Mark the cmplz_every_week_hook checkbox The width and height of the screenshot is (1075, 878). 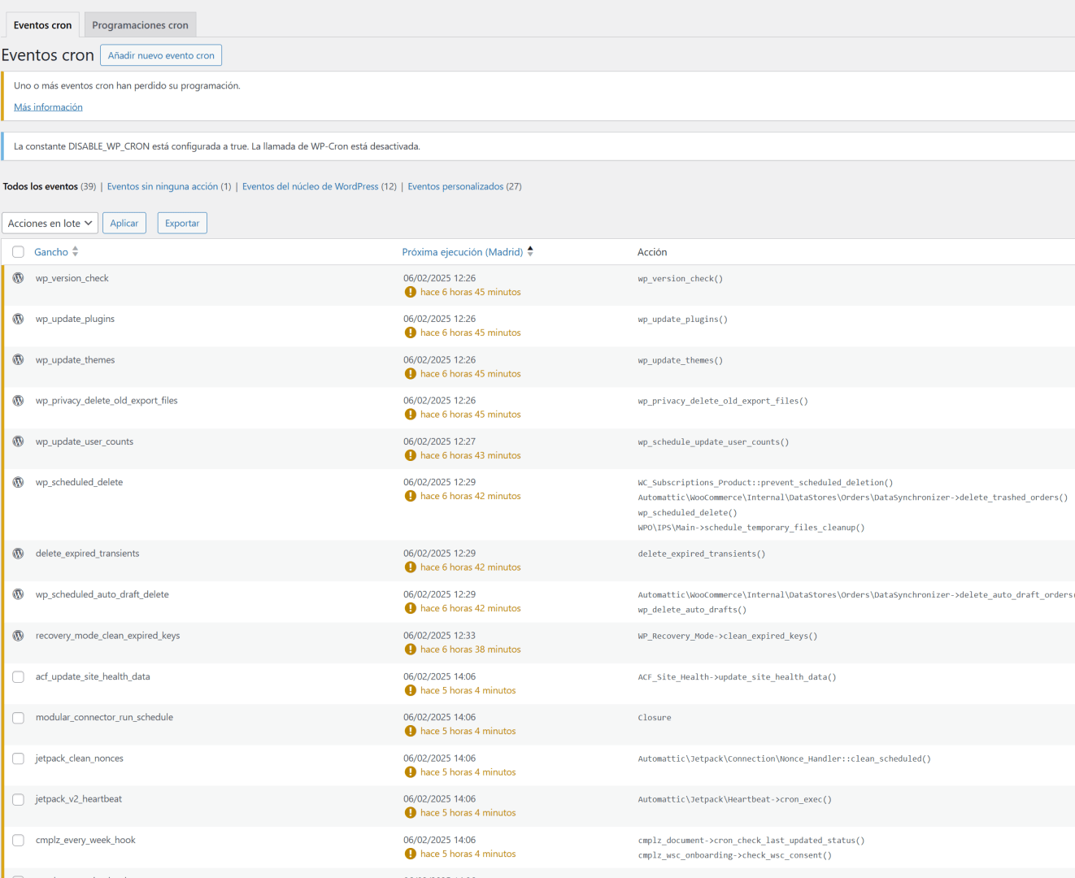click(18, 841)
